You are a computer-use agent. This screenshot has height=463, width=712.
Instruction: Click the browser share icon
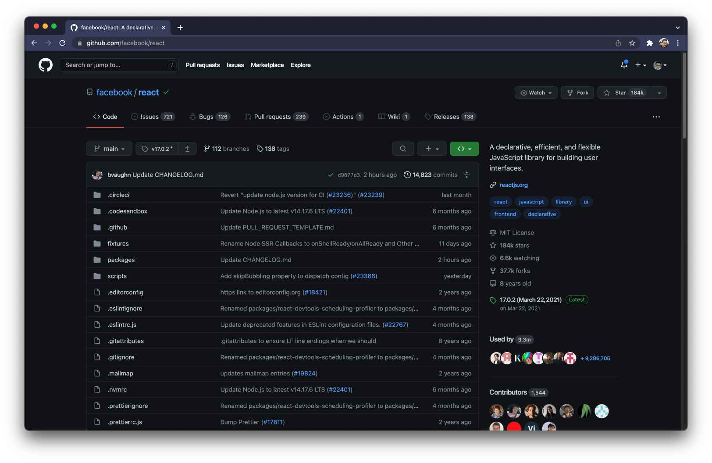click(618, 43)
